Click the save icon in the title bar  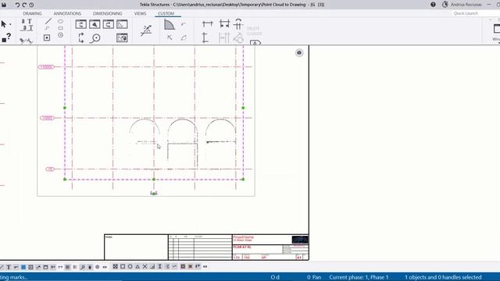coord(4,5)
